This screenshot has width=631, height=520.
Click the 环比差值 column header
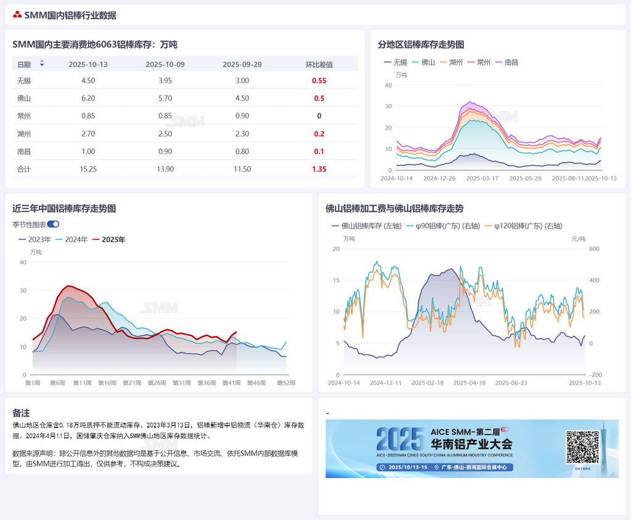(x=319, y=64)
